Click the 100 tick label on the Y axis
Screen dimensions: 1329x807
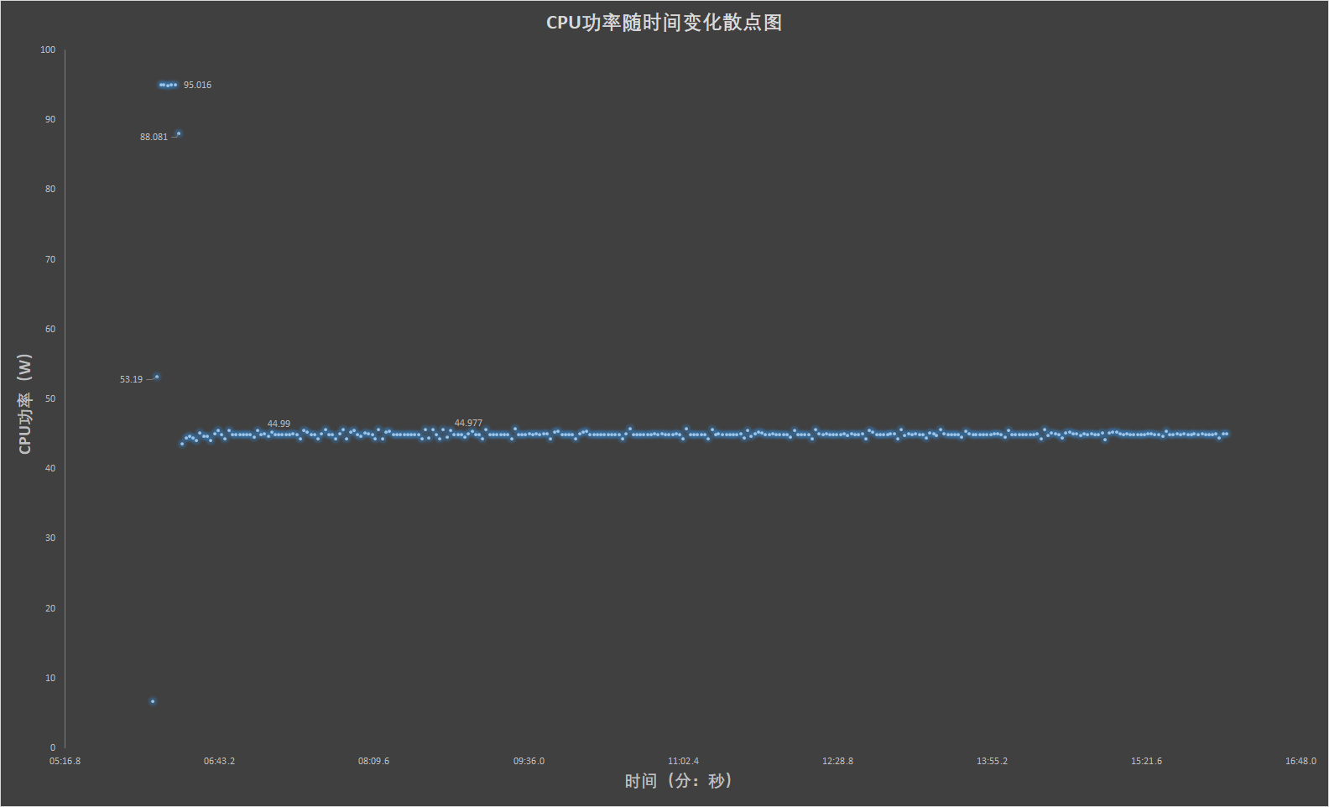[48, 50]
